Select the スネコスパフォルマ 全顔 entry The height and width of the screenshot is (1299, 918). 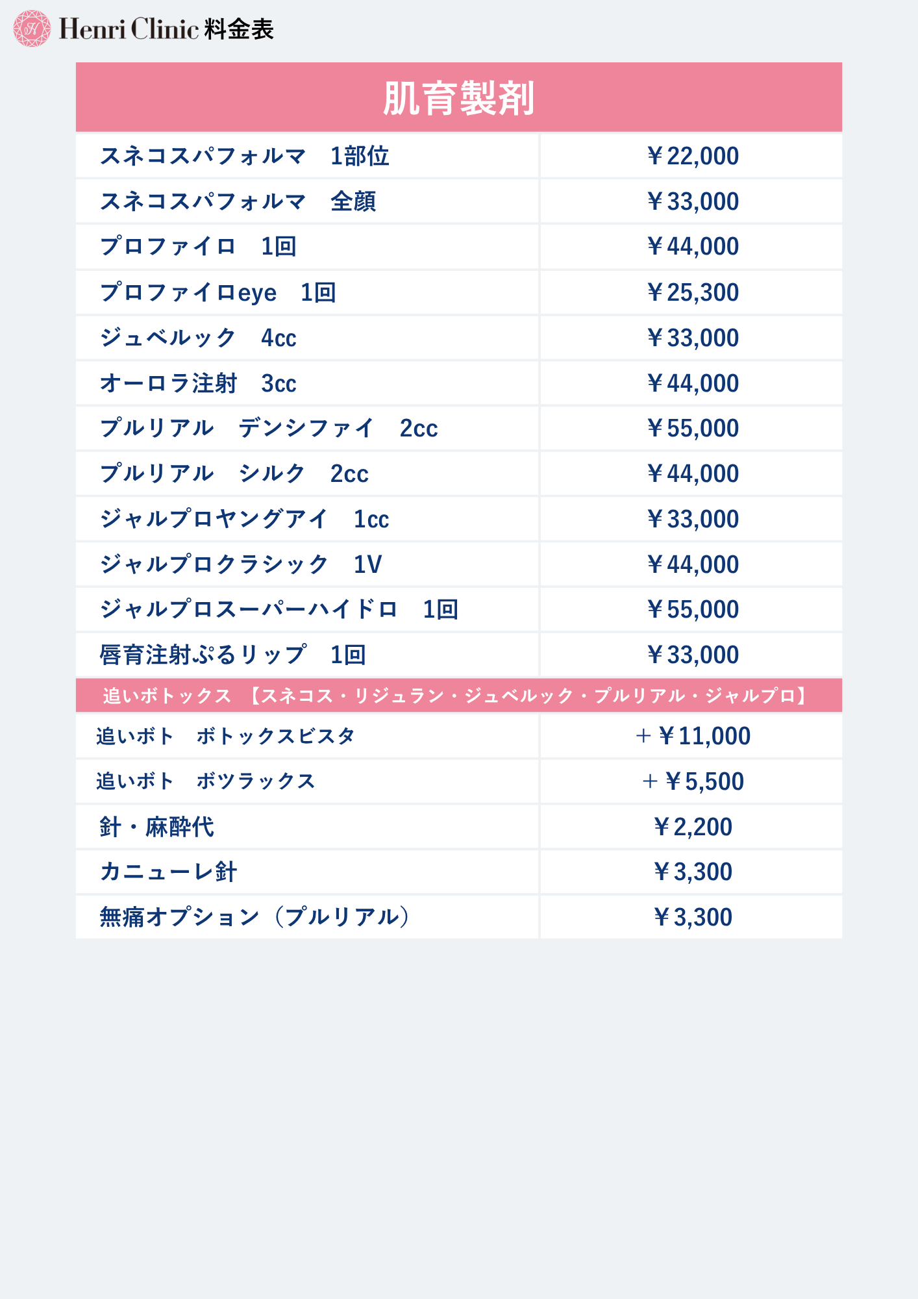(238, 201)
